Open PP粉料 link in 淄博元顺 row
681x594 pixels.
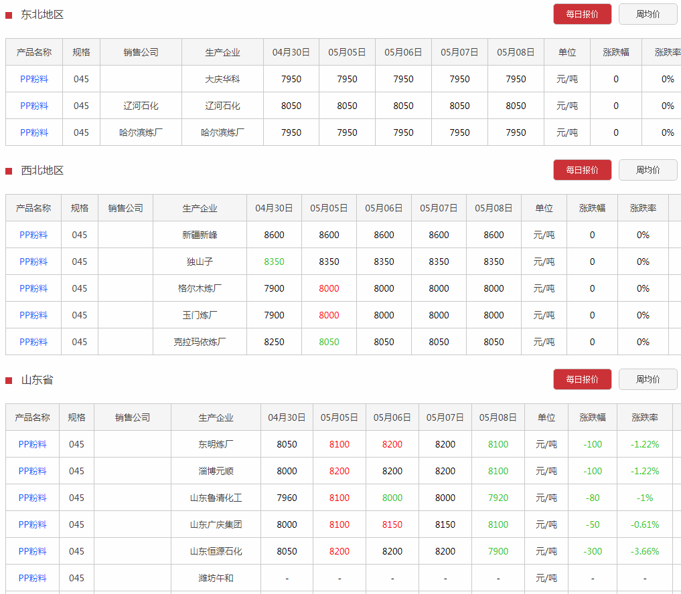[x=33, y=471]
